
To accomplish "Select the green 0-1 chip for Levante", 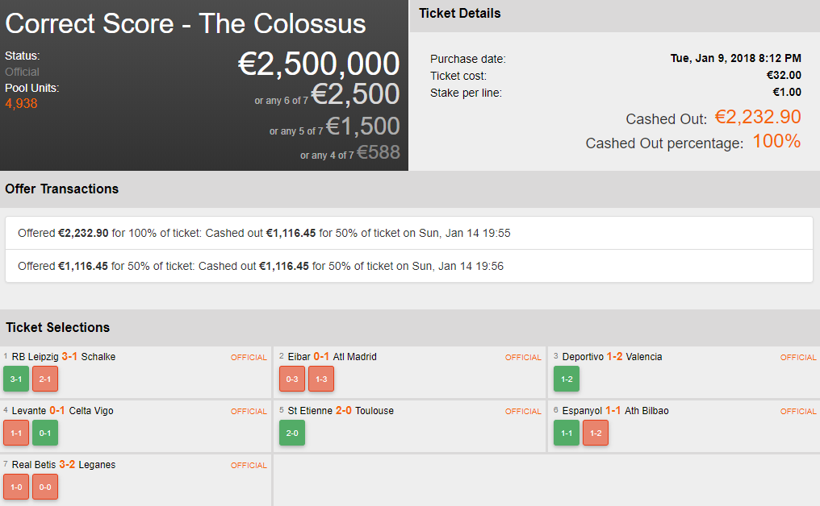I will tap(45, 433).
